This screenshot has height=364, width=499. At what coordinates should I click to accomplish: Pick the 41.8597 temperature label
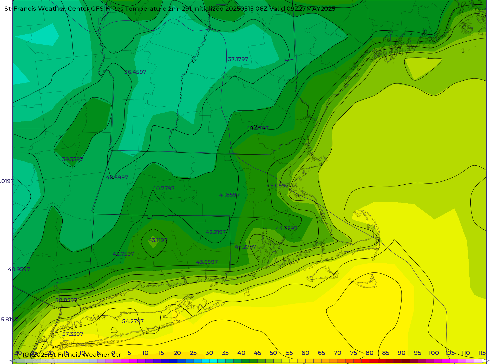229,195
